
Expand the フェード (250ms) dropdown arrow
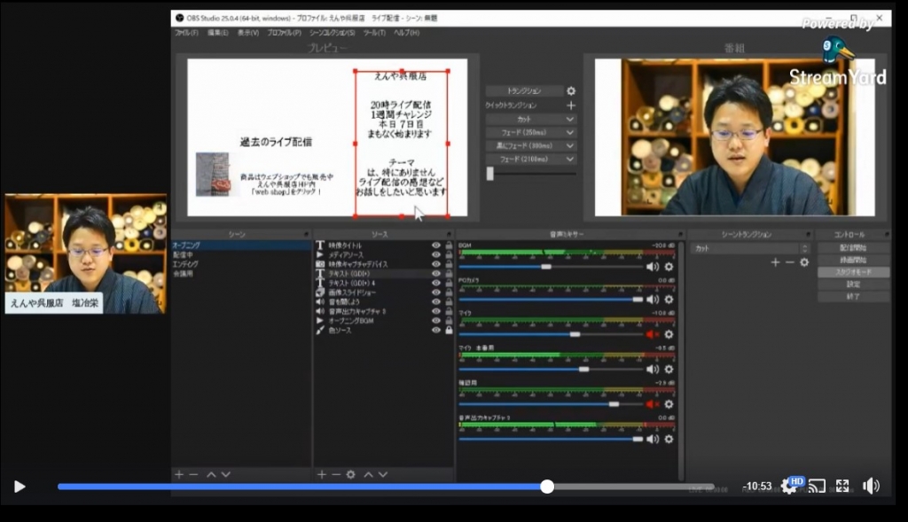point(570,133)
